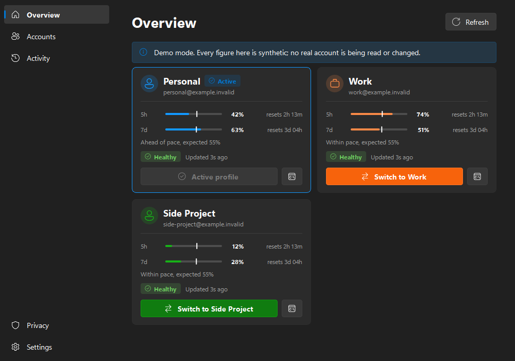
Task: Click work@example.invalid email
Action: click(x=379, y=92)
